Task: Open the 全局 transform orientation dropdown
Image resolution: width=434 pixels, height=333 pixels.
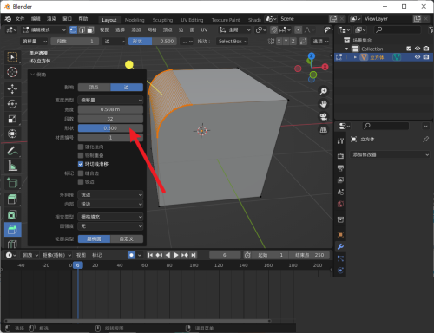Action: 235,29
